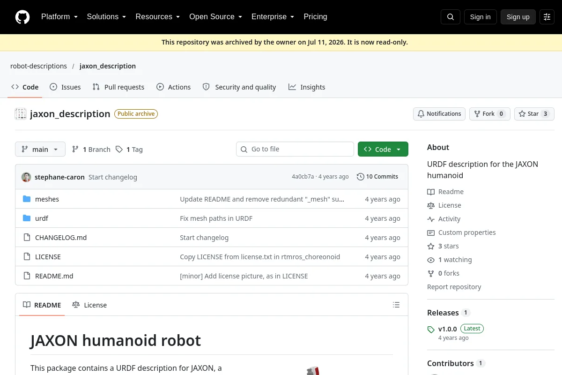Image resolution: width=562 pixels, height=375 pixels.
Task: Select the License tab above readme
Action: click(89, 305)
